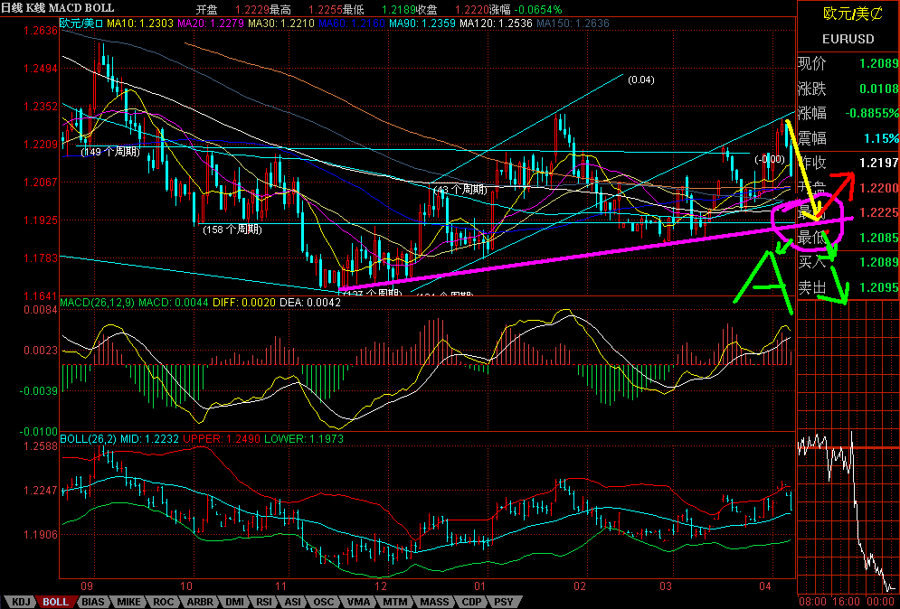The width and height of the screenshot is (900, 609).
Task: Click the MA30: 1.2210 legend
Action: (282, 23)
